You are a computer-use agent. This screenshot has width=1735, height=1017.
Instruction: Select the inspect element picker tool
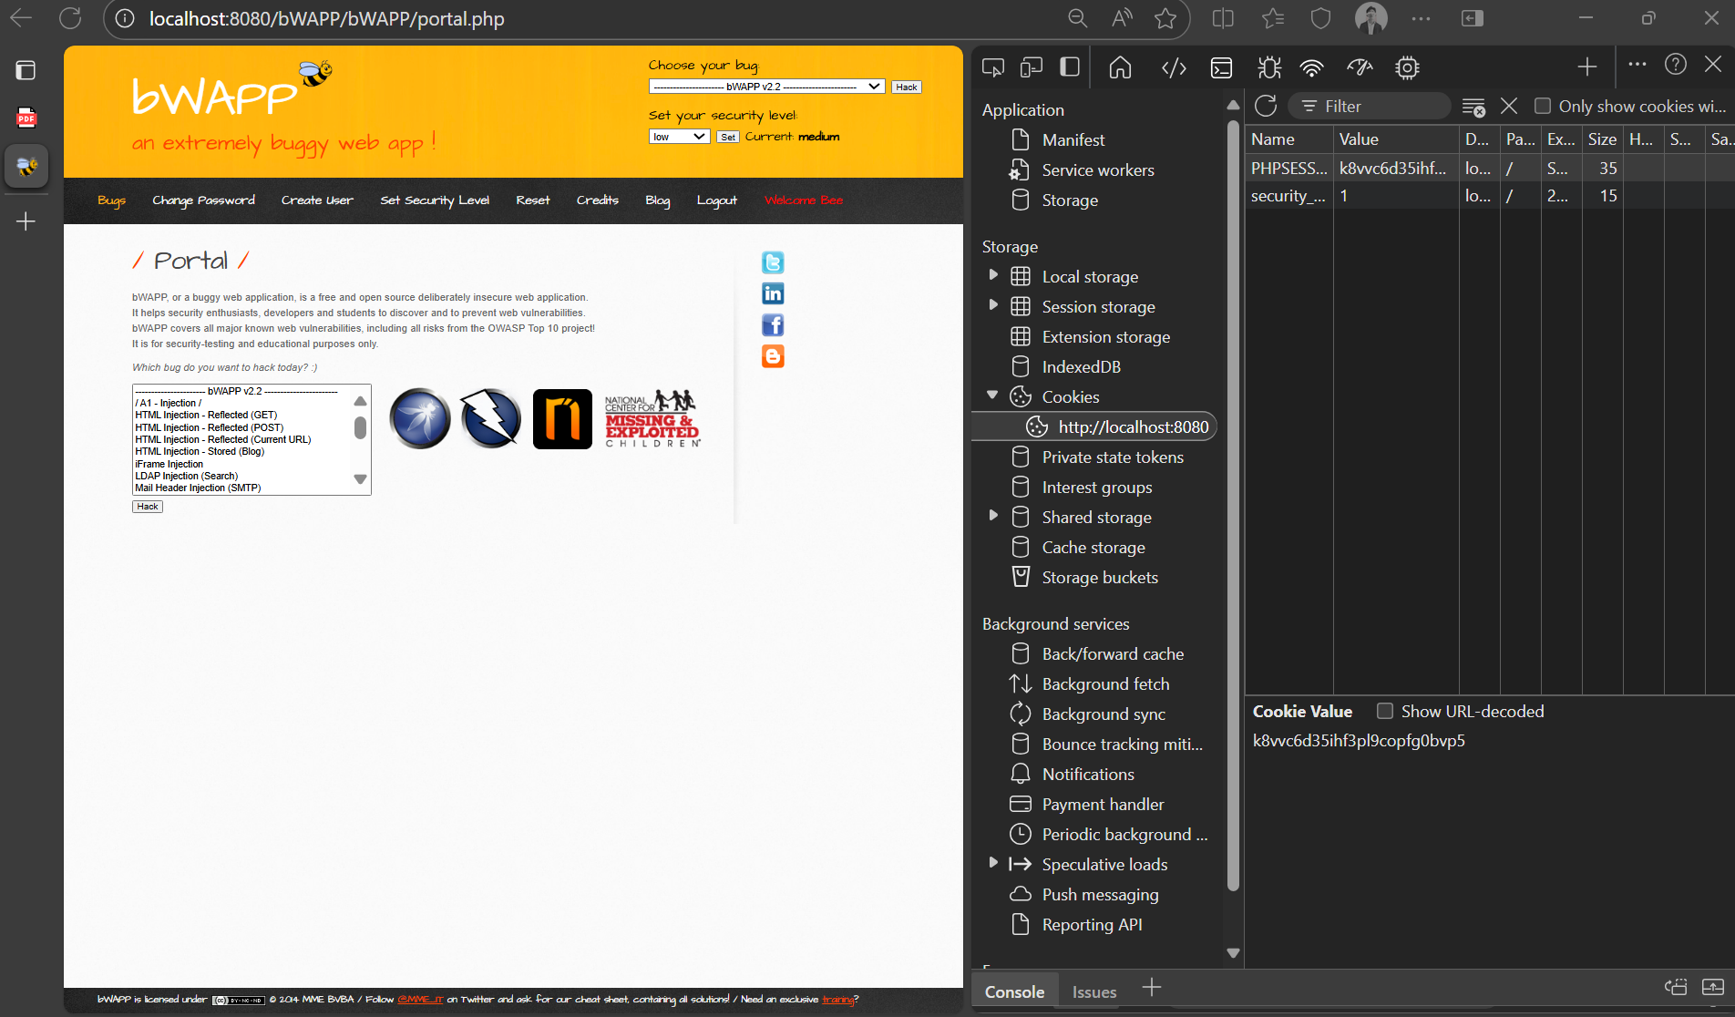[993, 67]
